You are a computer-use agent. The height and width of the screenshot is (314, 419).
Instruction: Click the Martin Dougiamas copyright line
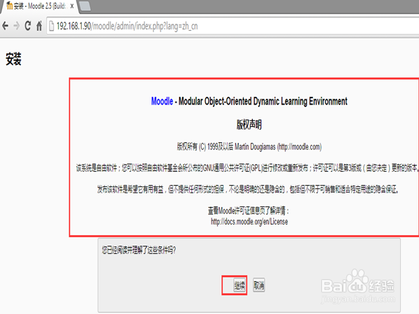249,147
